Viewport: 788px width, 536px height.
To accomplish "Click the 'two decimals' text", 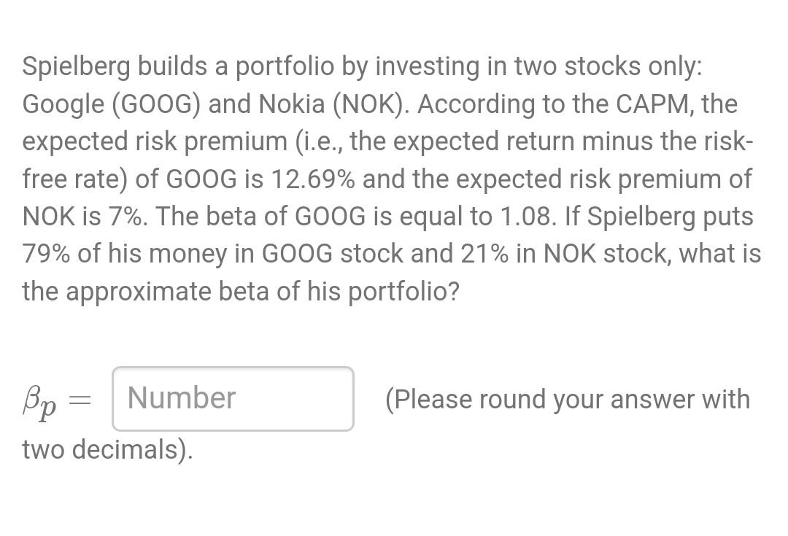I will click(x=107, y=449).
